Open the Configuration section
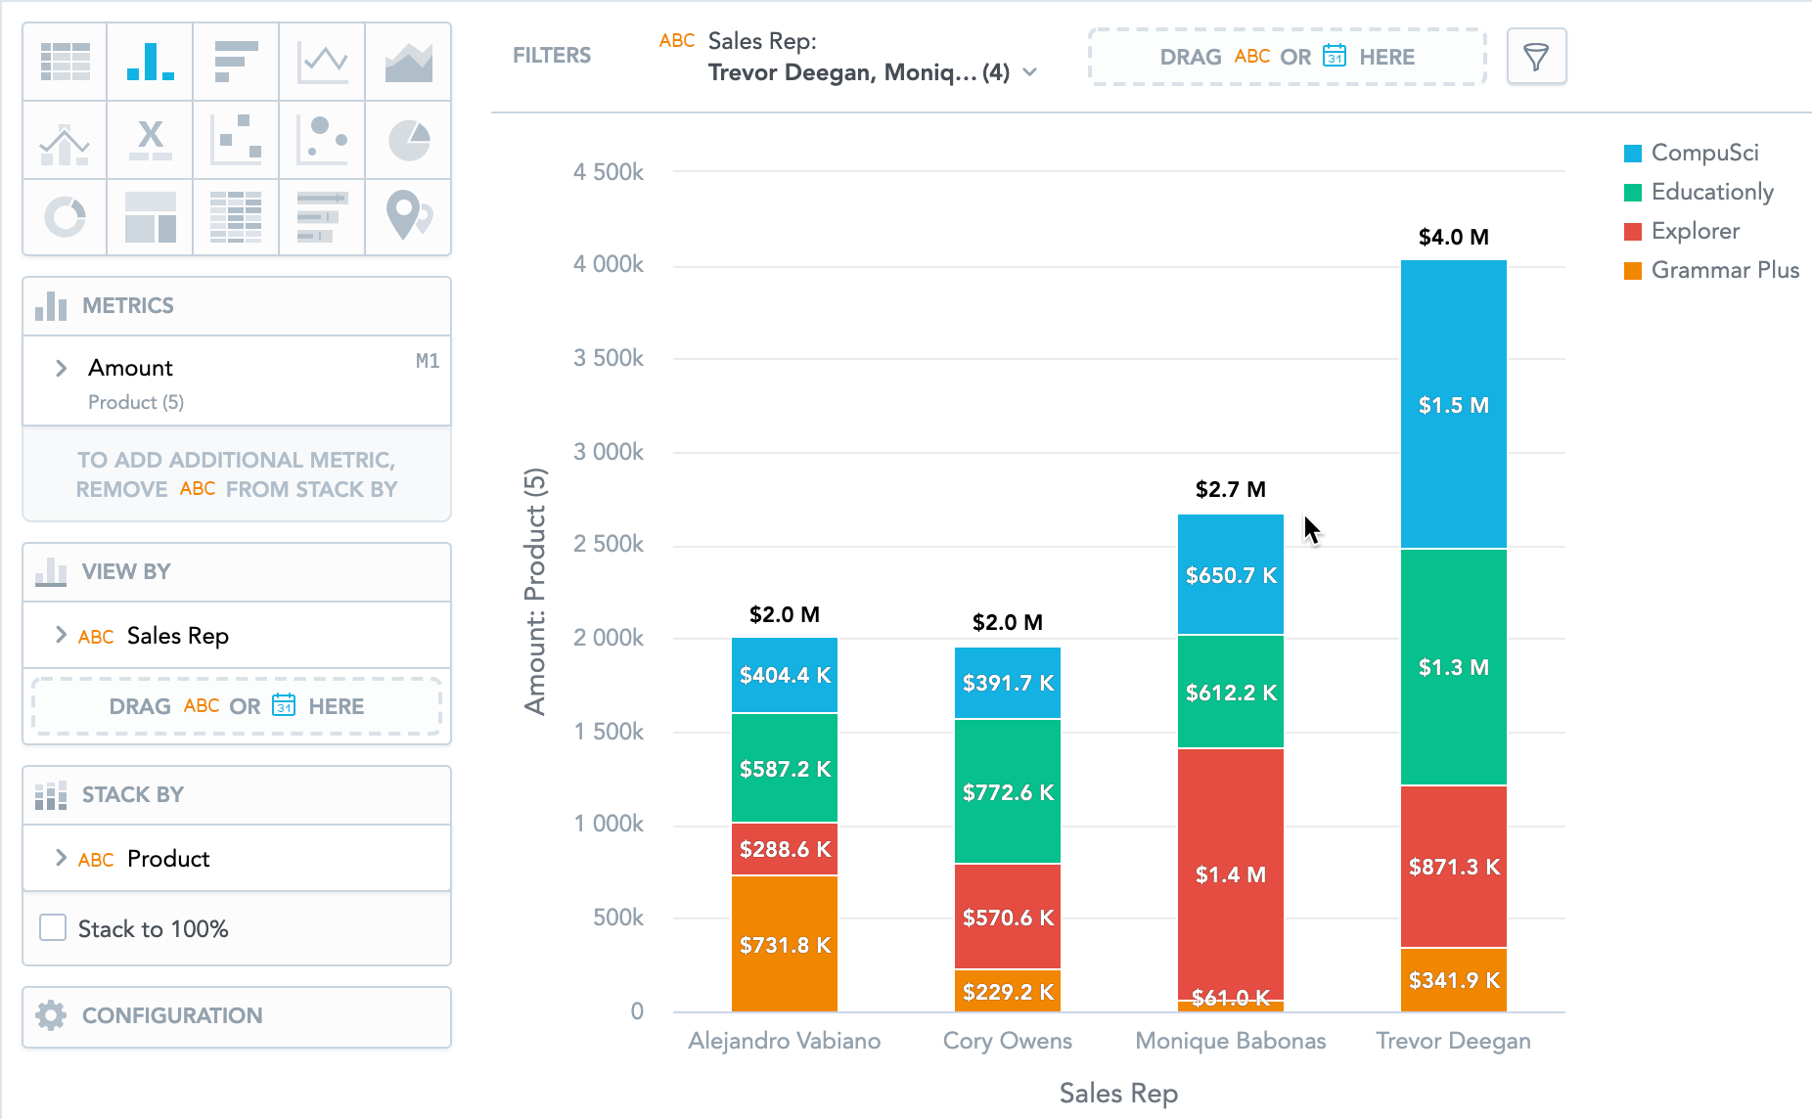This screenshot has height=1119, width=1812. coord(237,1016)
